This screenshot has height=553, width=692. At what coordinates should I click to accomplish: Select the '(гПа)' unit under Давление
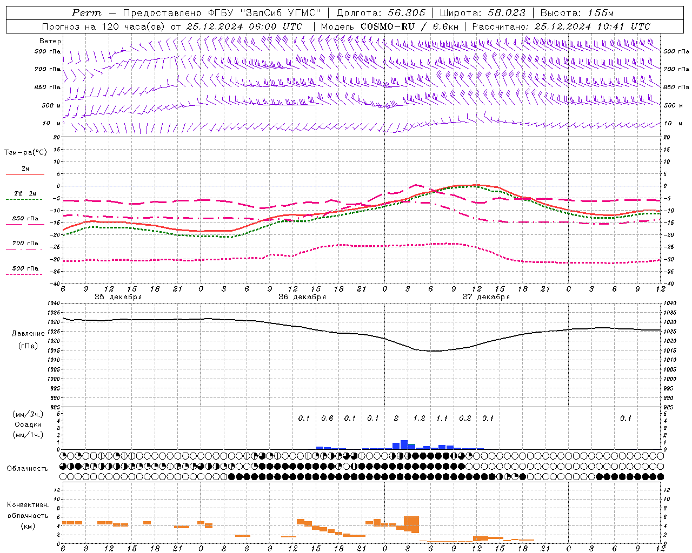(x=28, y=346)
